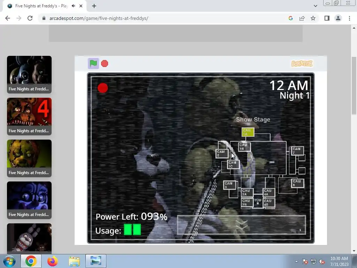Open the Windows Start menu
The width and height of the screenshot is (357, 268).
pyautogui.click(x=9, y=261)
